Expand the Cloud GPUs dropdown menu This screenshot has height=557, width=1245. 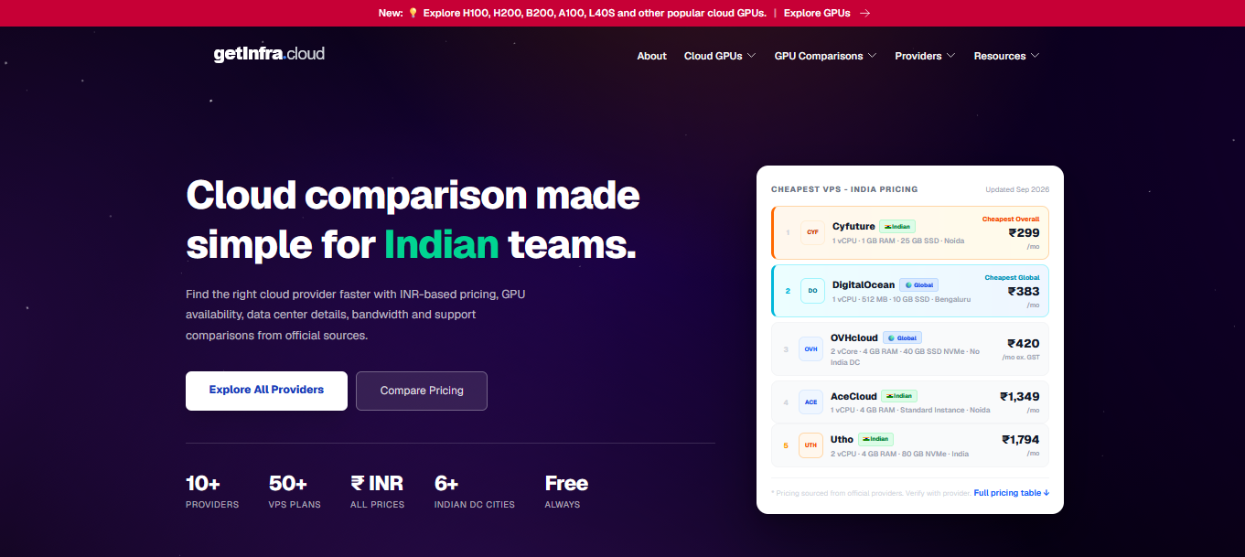point(720,56)
